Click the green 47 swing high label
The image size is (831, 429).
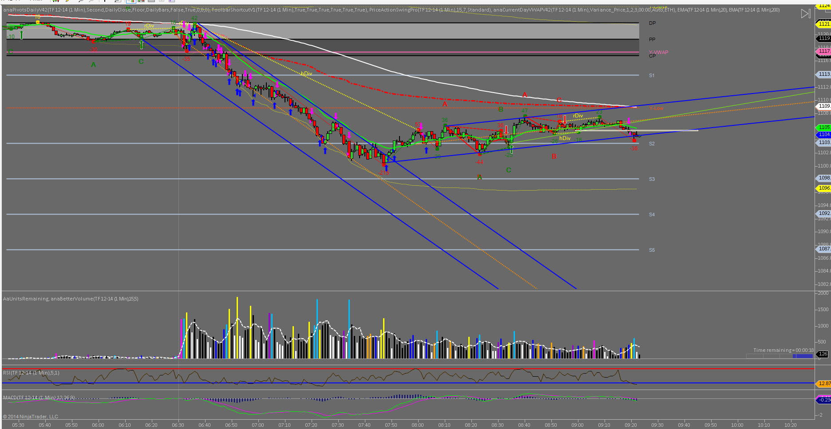click(525, 111)
